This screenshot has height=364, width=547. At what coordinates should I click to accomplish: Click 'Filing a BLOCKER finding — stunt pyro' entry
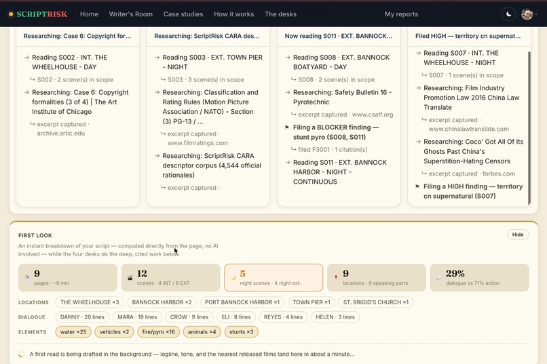coord(336,132)
